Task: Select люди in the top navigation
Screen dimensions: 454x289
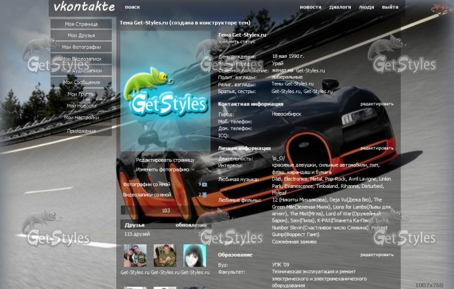Action: click(366, 7)
